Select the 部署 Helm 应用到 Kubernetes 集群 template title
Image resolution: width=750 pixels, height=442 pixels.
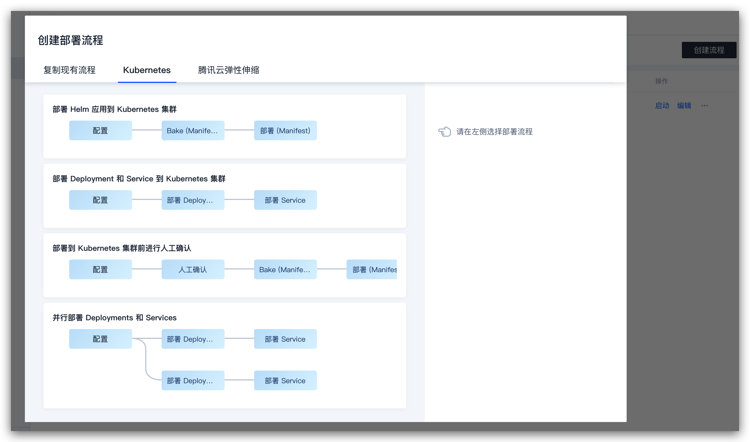[114, 109]
